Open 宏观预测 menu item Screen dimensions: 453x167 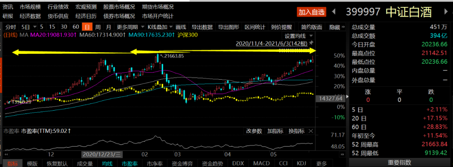tap(86, 7)
